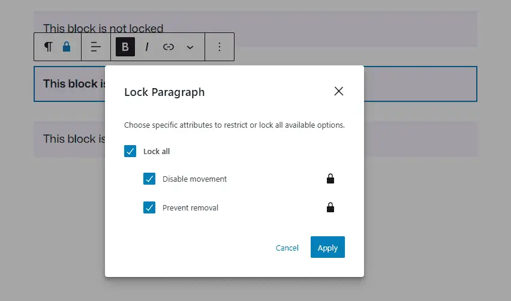
Task: Close the Lock Paragraph dialog
Action: 339,91
